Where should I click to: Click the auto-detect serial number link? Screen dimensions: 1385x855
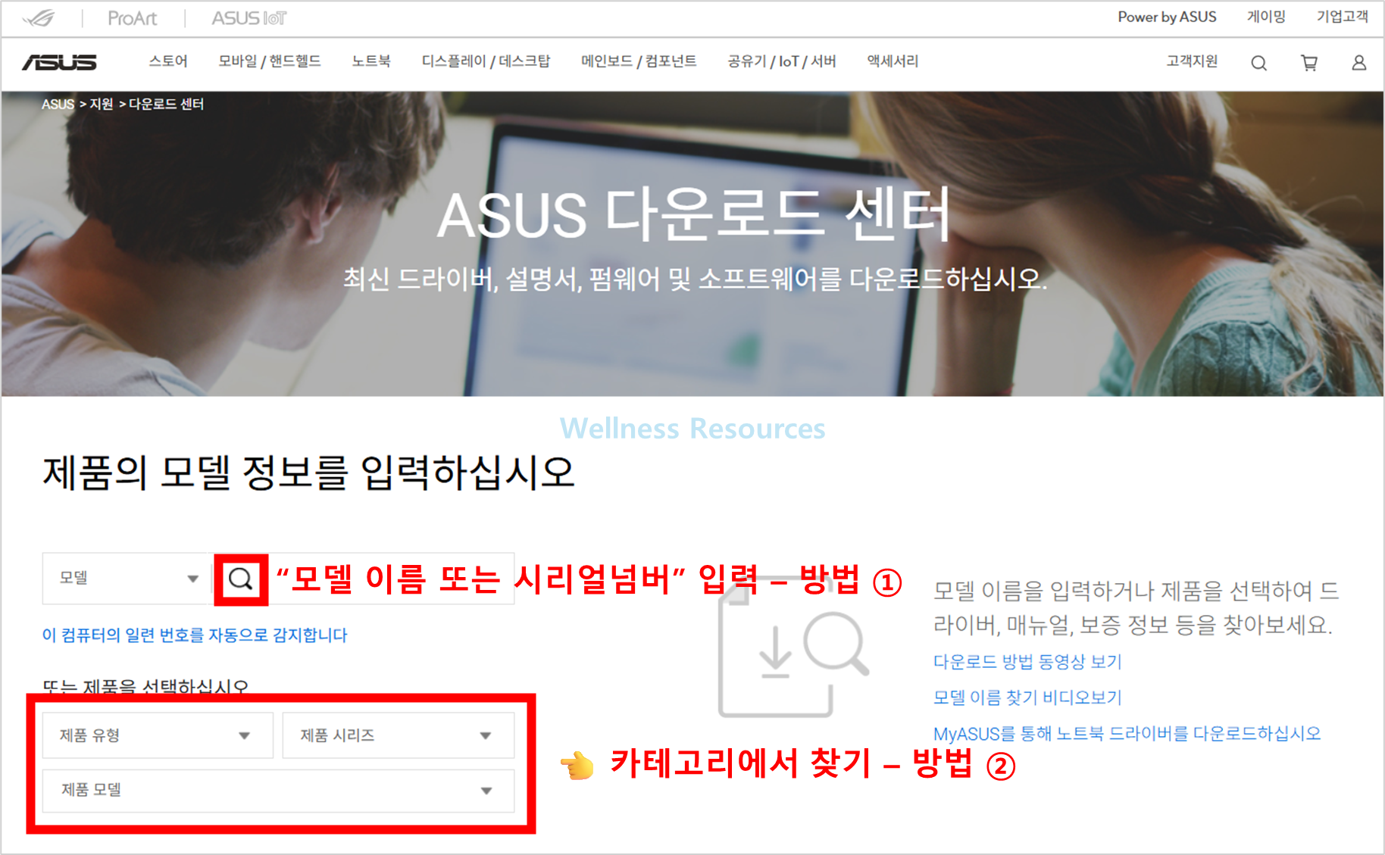[x=195, y=635]
